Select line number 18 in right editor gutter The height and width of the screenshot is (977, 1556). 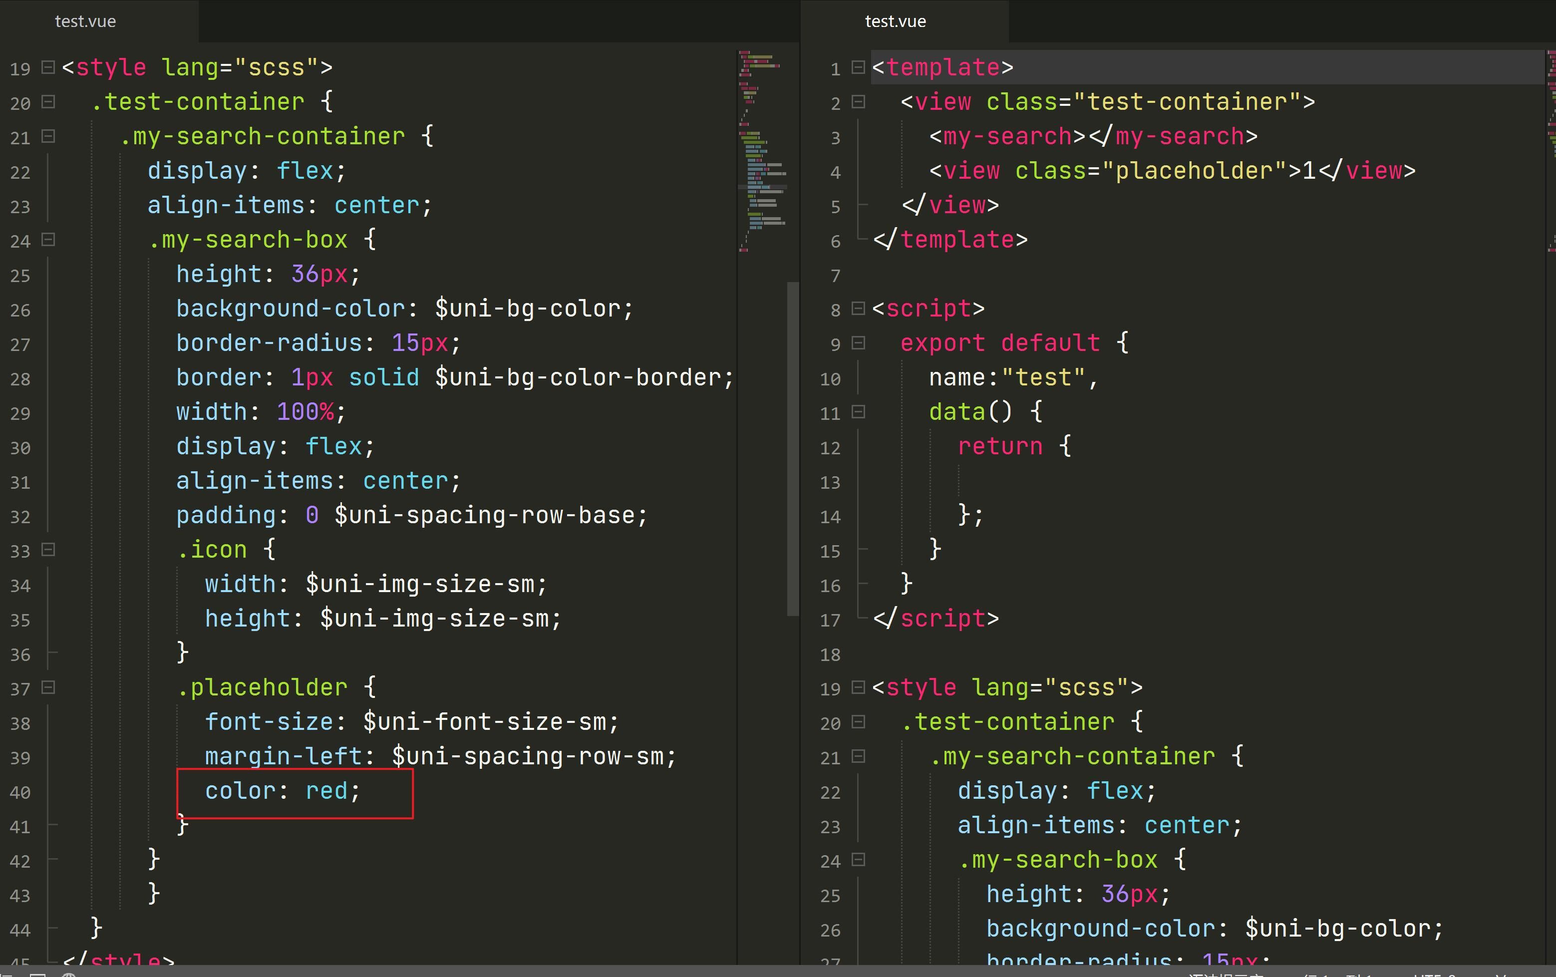(830, 654)
